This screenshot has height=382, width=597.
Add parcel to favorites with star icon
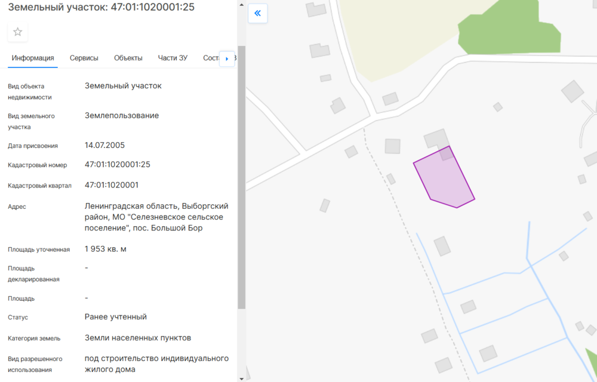(18, 32)
